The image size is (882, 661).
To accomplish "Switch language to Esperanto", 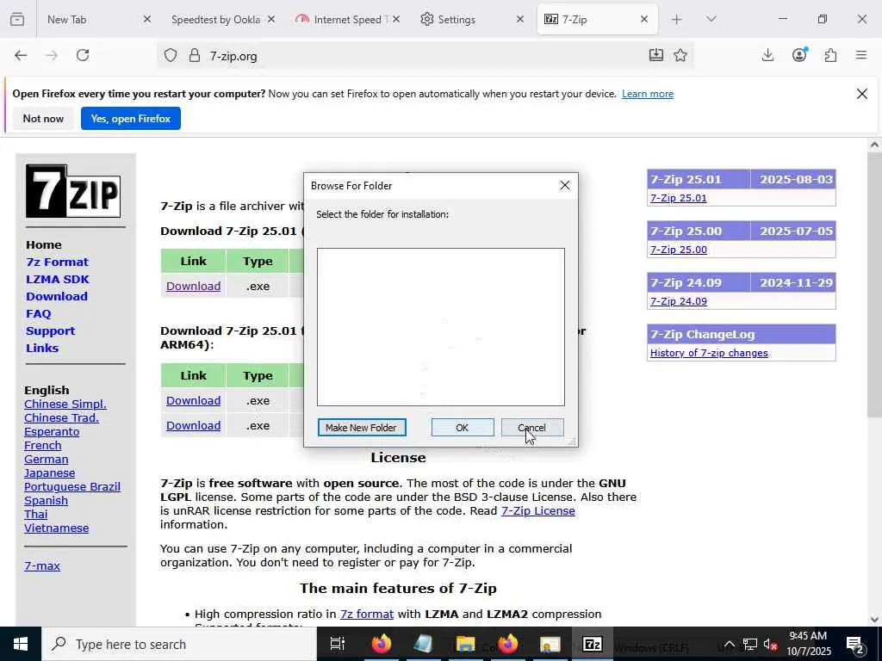I will pos(52,432).
